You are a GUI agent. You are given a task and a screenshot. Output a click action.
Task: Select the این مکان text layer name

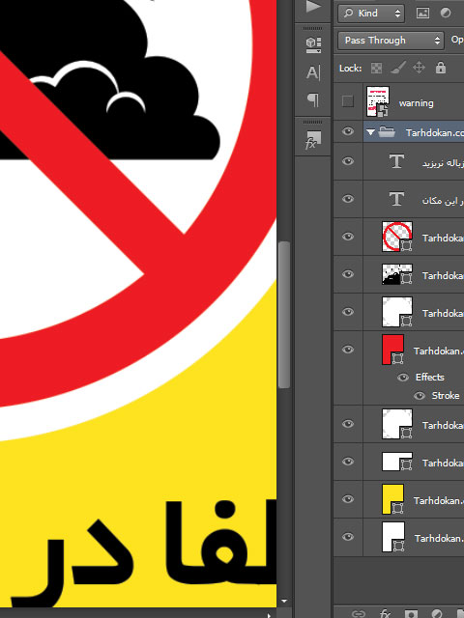click(x=443, y=201)
